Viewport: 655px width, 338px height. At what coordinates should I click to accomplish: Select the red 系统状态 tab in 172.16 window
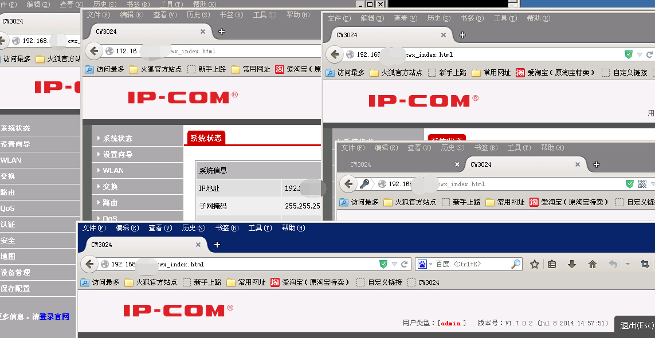click(205, 138)
